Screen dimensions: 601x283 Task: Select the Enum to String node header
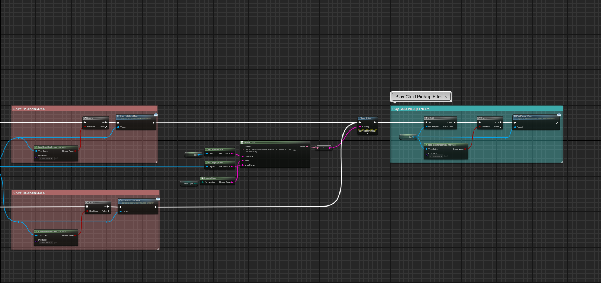pyautogui.click(x=217, y=178)
